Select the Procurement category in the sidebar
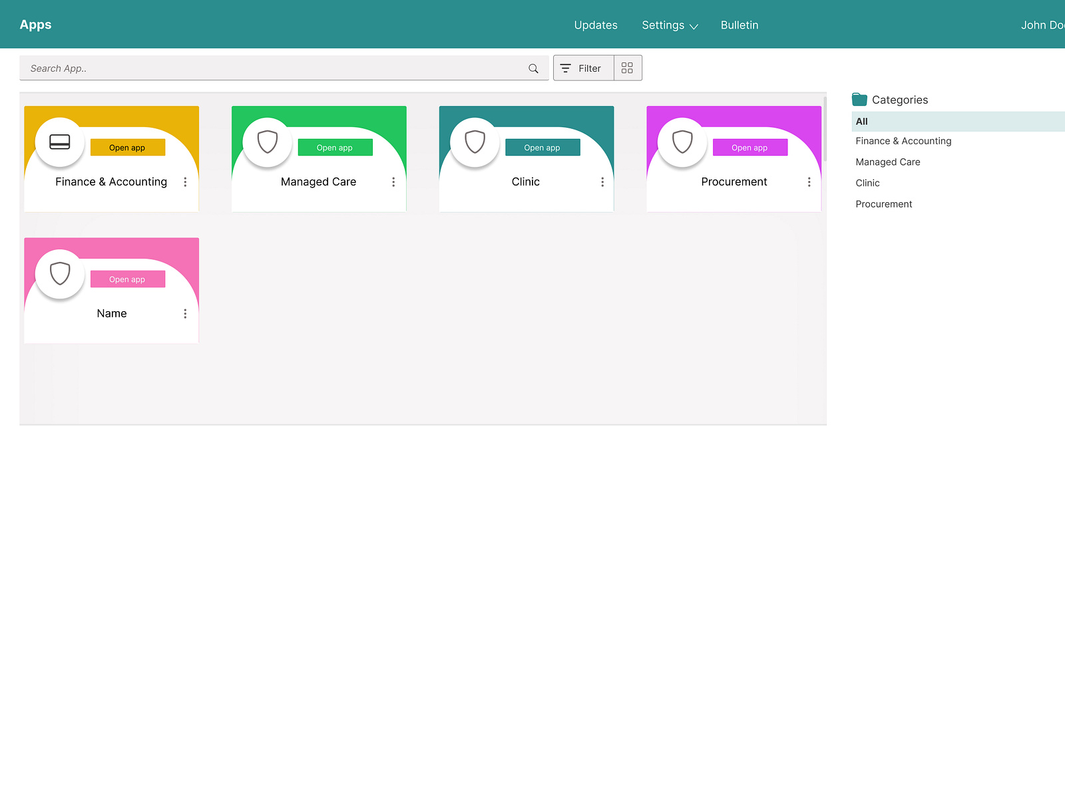This screenshot has height=798, width=1065. click(883, 203)
